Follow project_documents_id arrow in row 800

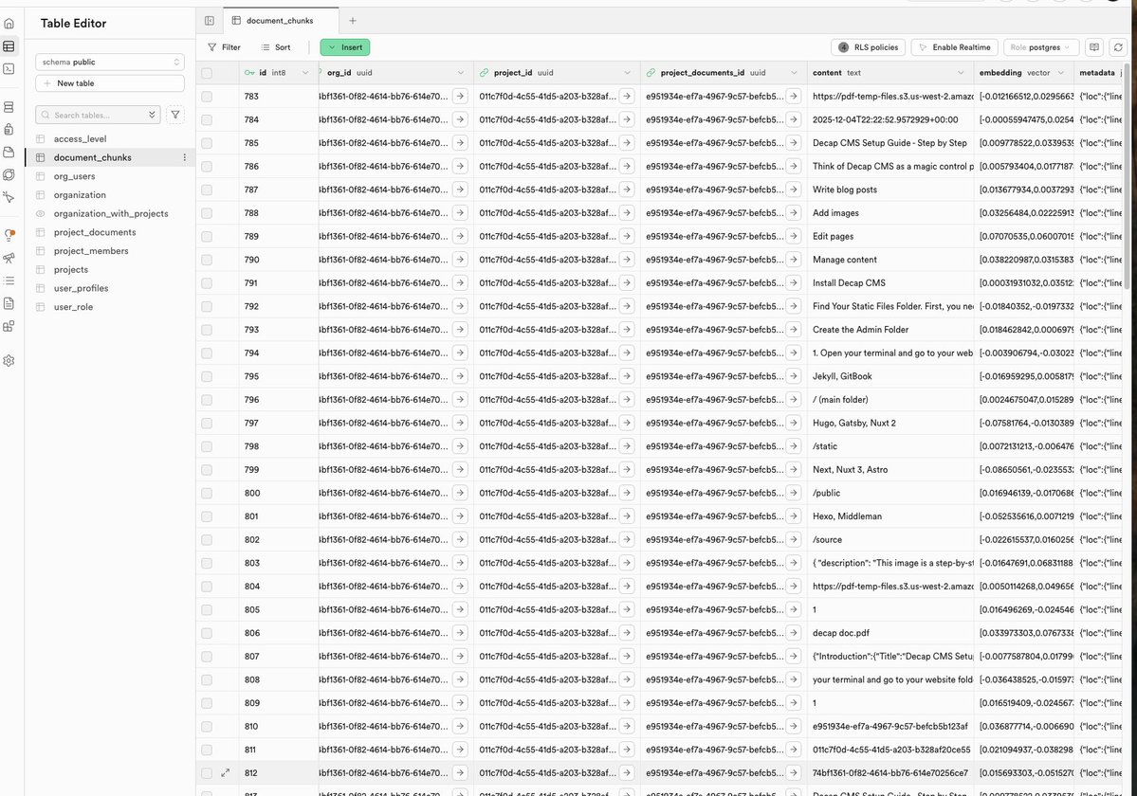794,494
